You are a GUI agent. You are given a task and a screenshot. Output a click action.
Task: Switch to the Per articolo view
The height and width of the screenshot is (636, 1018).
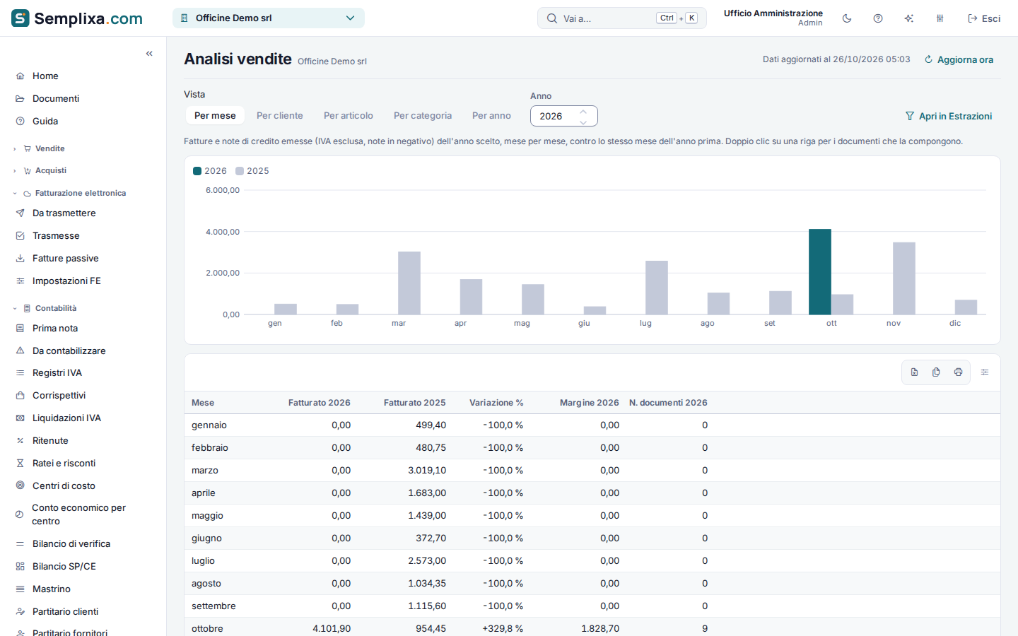coord(349,116)
